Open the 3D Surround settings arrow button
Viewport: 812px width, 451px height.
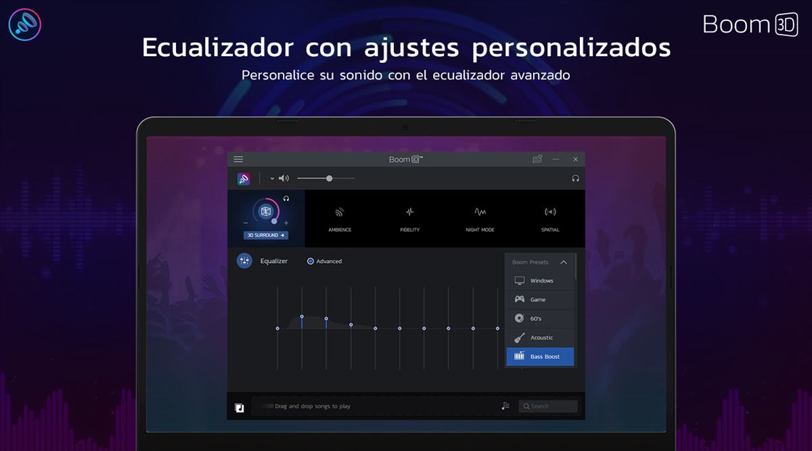click(x=266, y=235)
